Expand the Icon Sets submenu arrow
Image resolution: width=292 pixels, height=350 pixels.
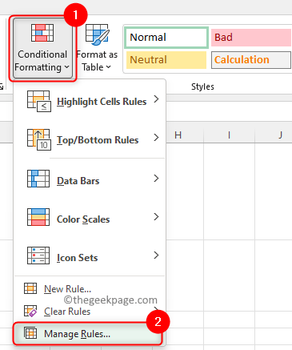tap(157, 255)
